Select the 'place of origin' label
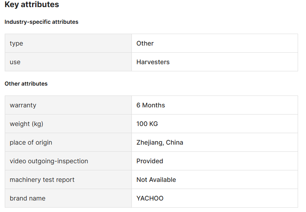Image resolution: width=306 pixels, height=212 pixels. (31, 142)
